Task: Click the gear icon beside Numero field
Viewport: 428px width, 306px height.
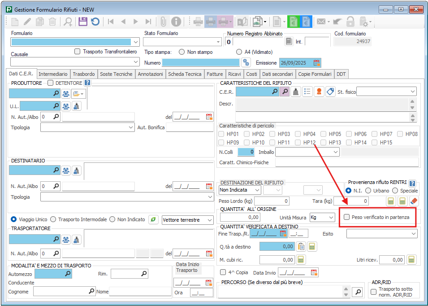Action: 246,62
